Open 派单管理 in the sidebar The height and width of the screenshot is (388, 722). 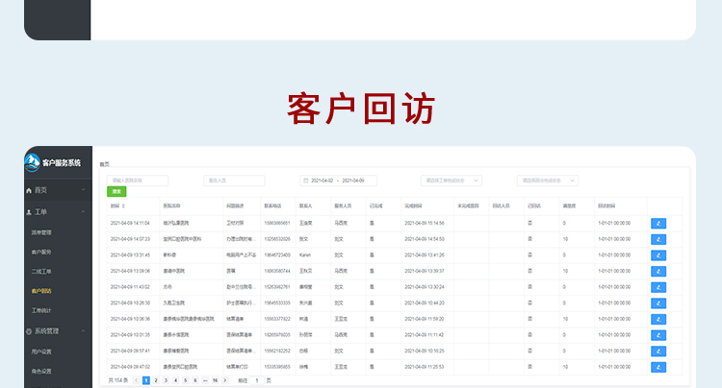(41, 232)
